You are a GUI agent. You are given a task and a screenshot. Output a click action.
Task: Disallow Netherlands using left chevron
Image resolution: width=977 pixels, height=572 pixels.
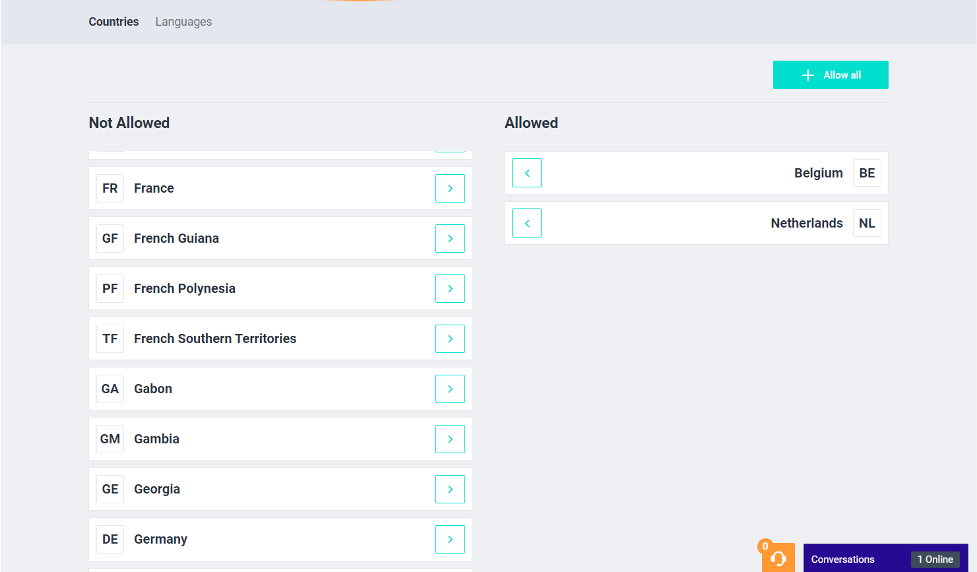click(x=526, y=223)
